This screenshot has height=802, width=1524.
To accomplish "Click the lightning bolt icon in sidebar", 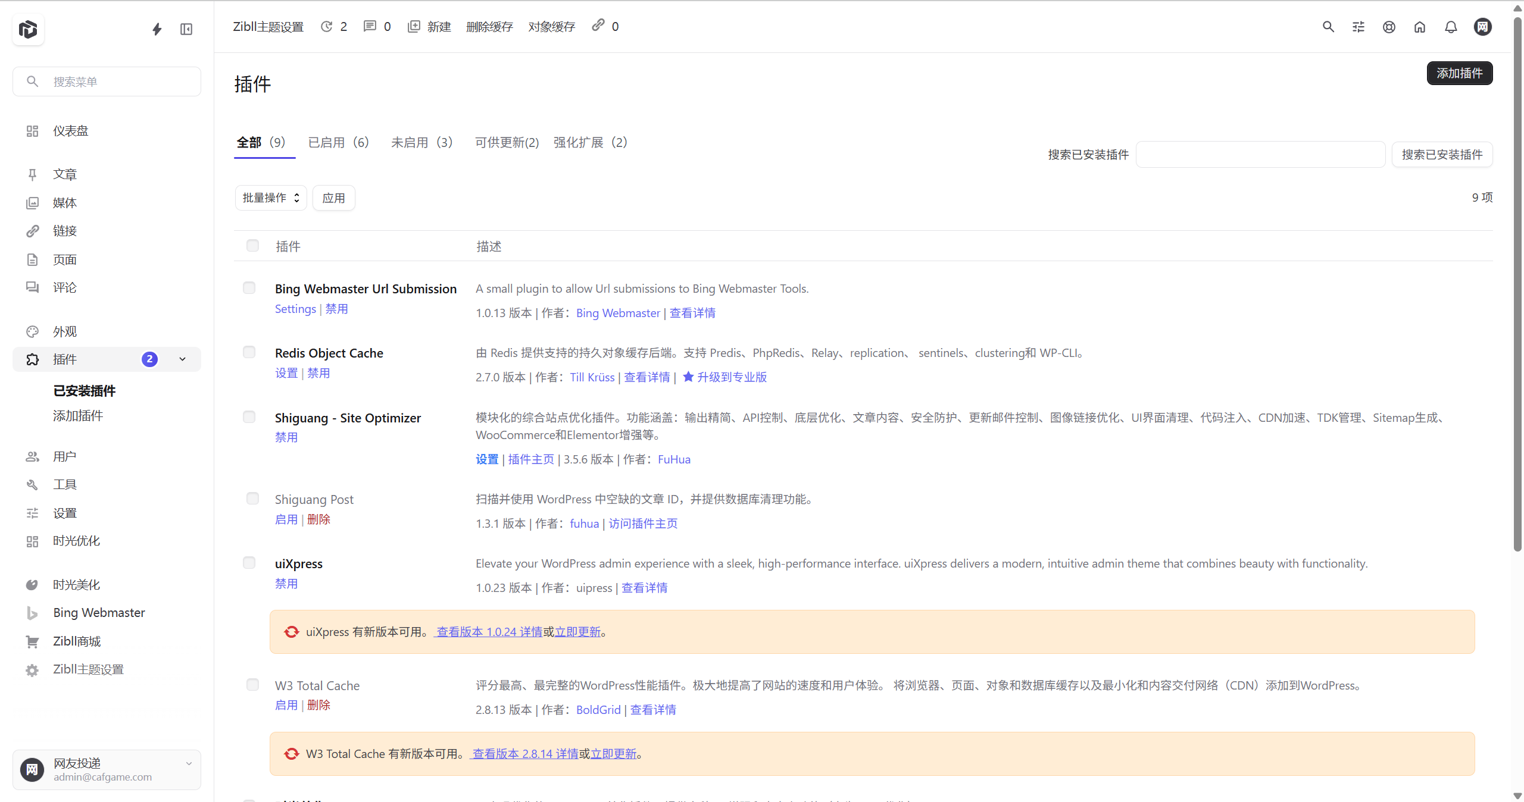I will 157,29.
